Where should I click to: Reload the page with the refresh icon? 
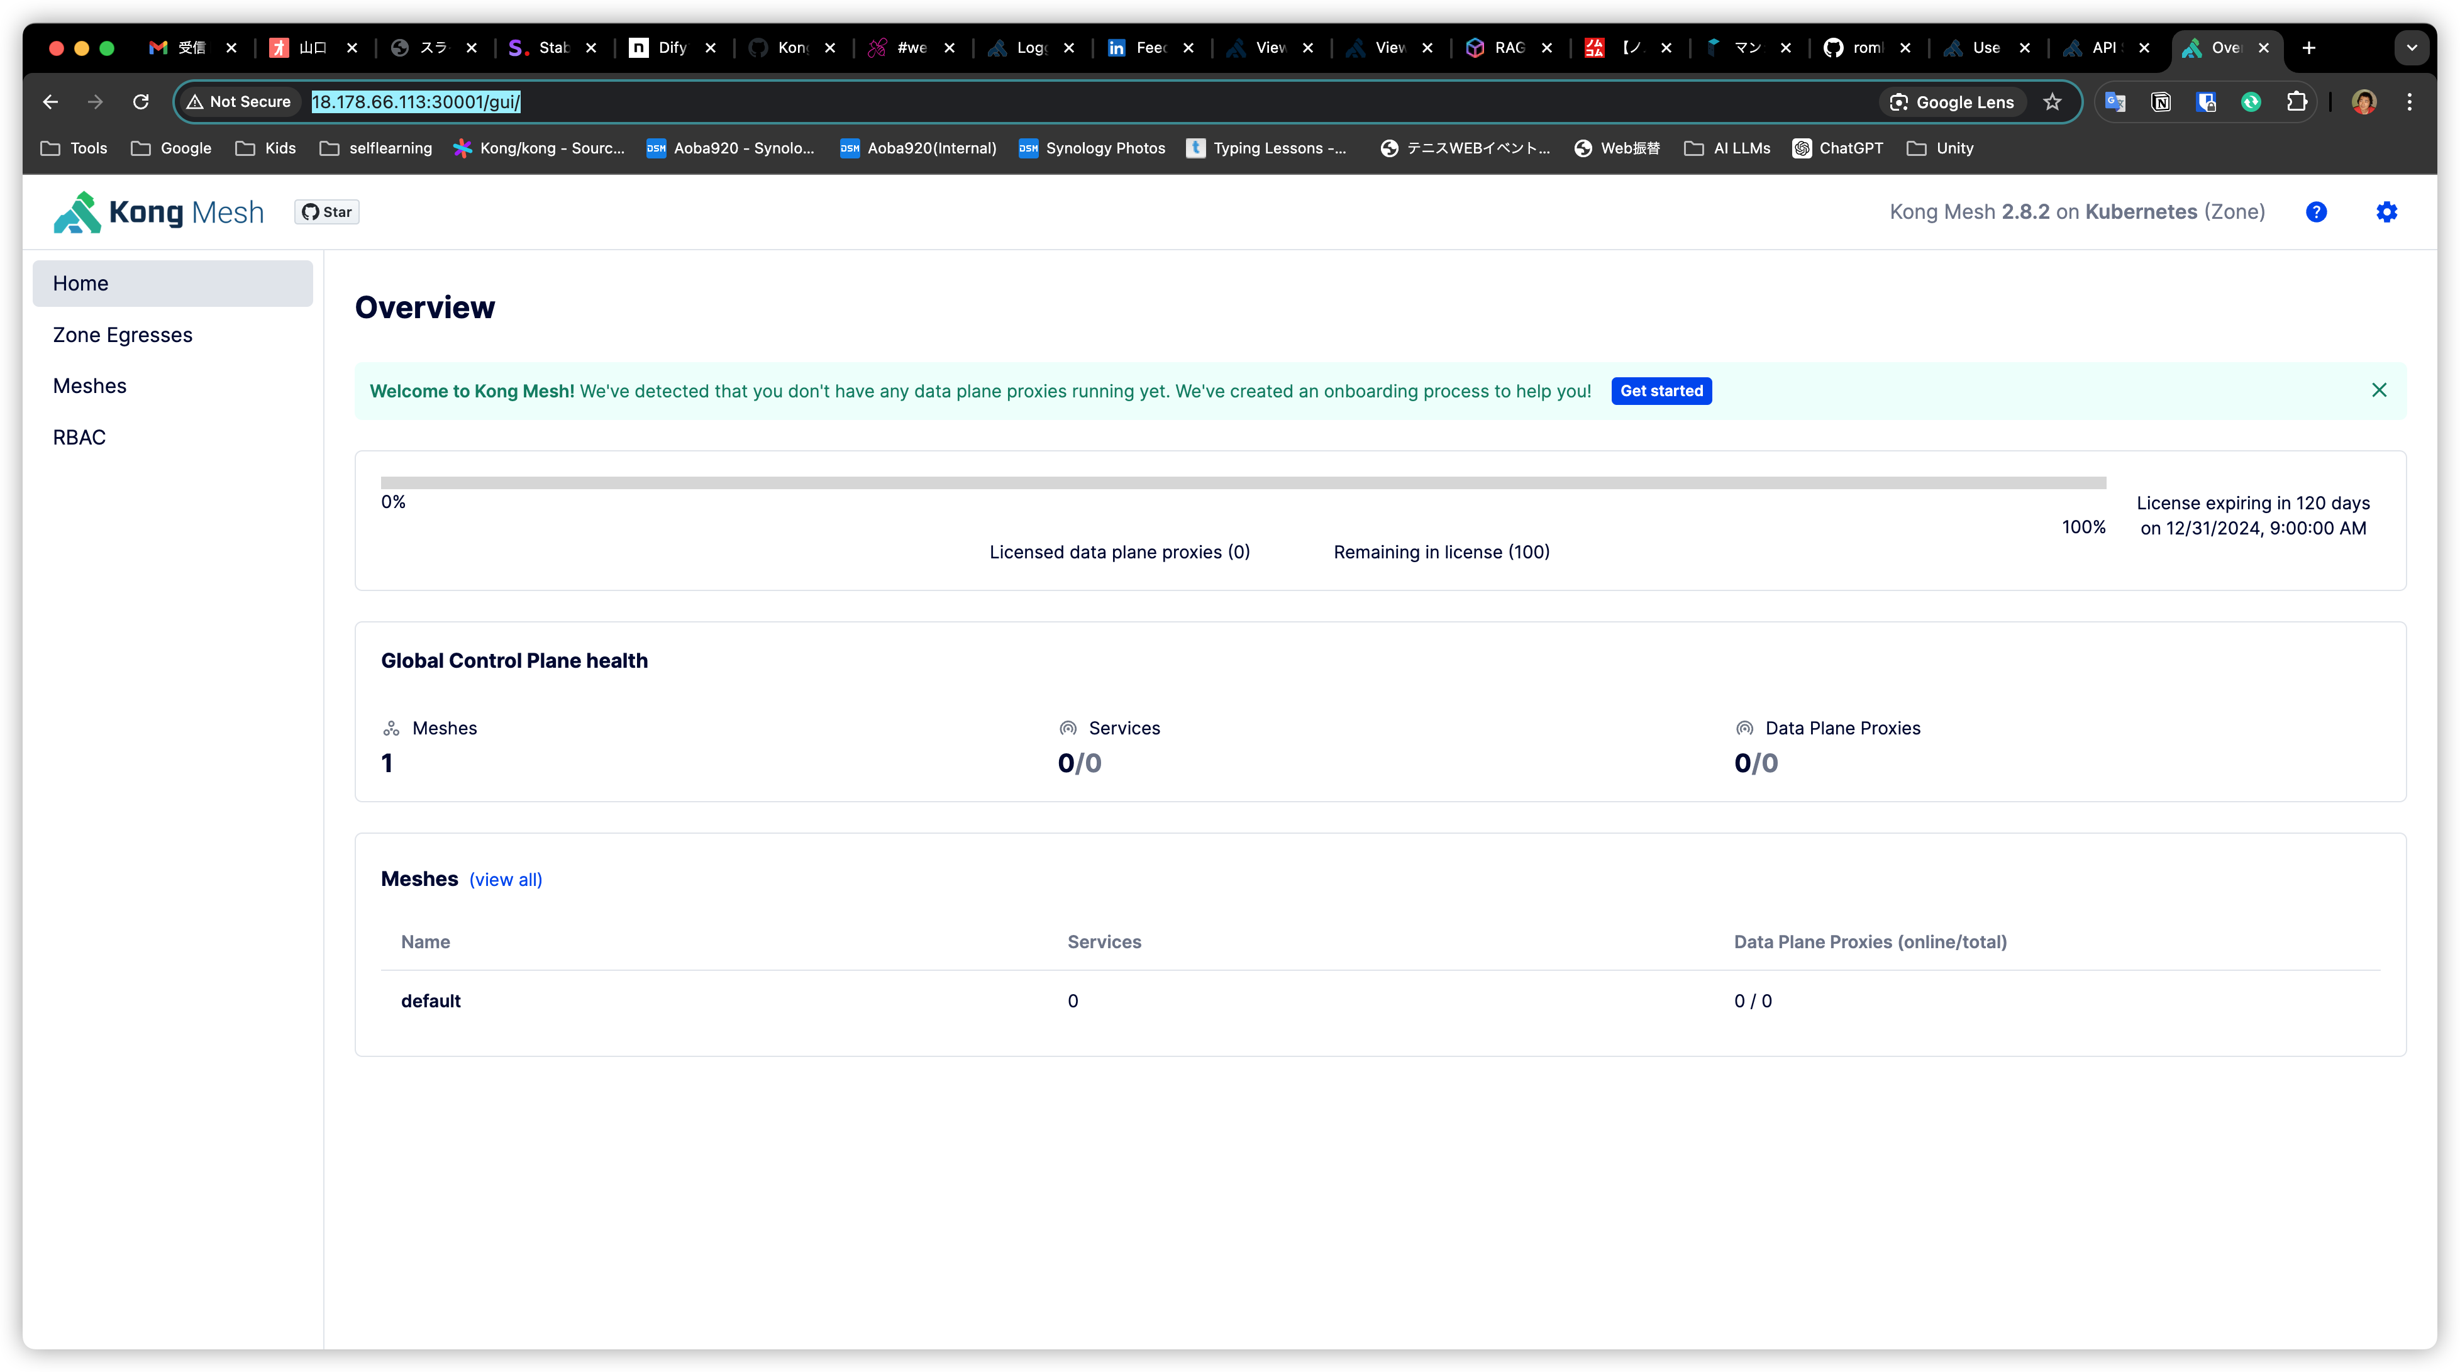point(140,102)
